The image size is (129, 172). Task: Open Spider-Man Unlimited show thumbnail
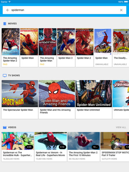94,94
